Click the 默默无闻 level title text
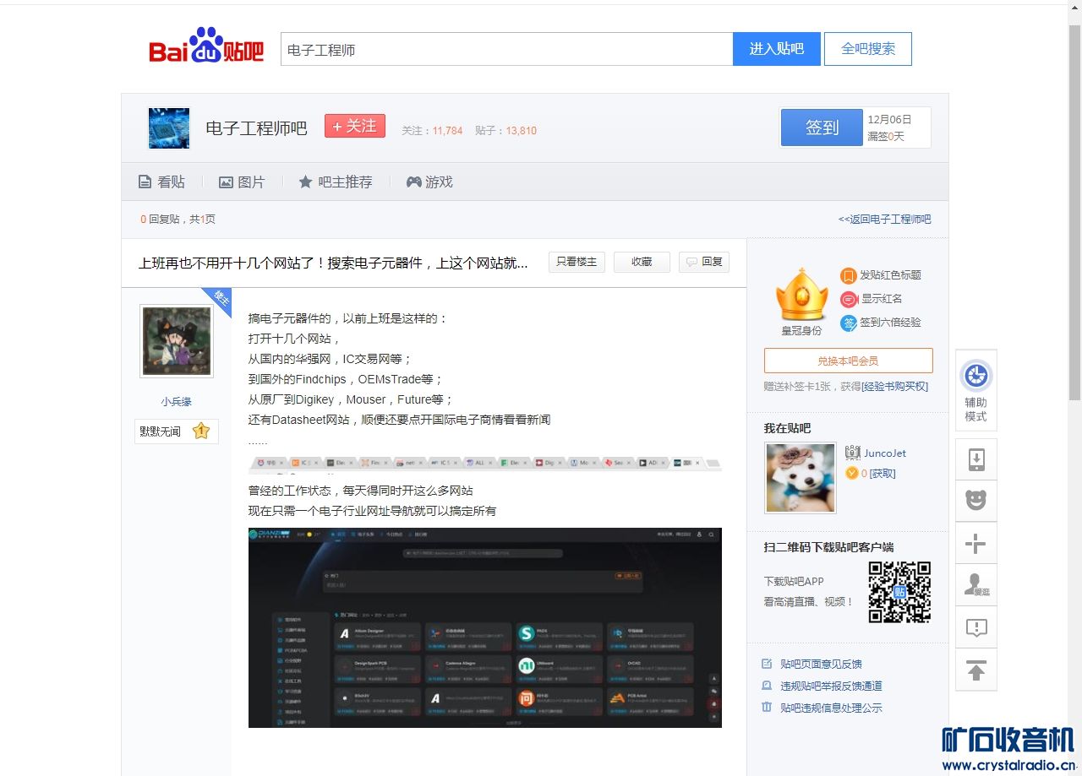 [x=161, y=431]
